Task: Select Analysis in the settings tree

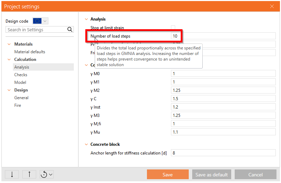Action: click(44, 67)
